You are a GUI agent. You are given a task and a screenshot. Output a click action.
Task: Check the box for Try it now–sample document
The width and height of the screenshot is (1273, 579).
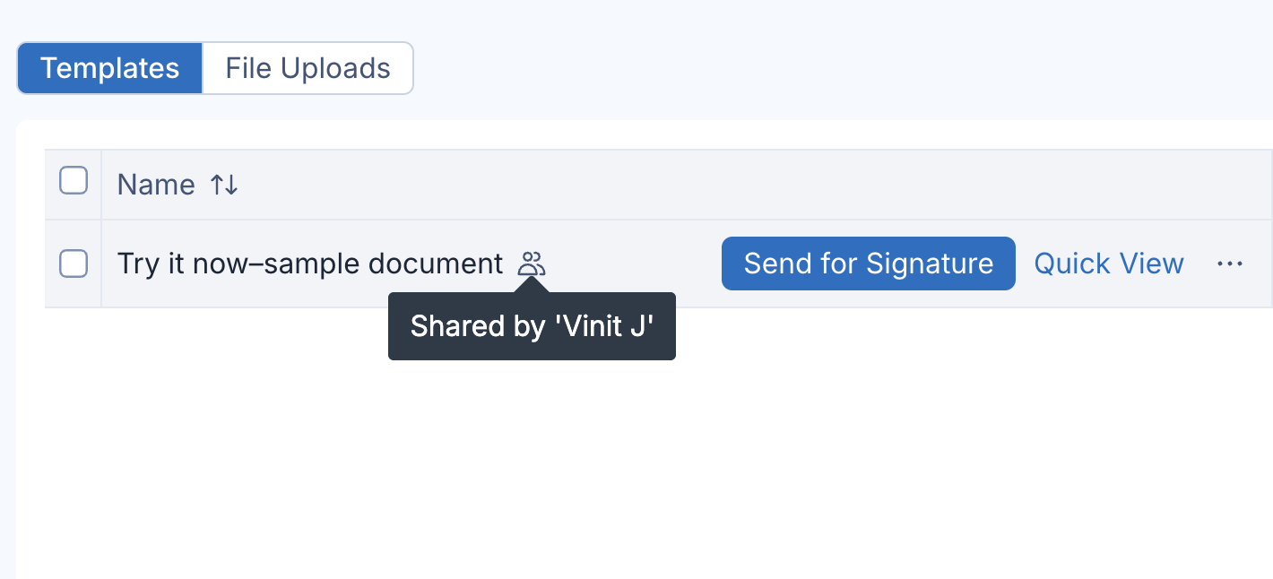click(x=74, y=264)
